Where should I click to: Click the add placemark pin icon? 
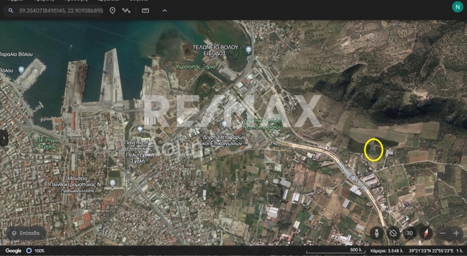[112, 10]
